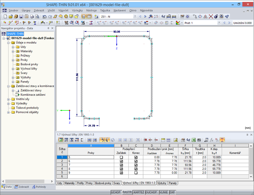Click the zoom window magnifier icon
The width and height of the screenshot is (254, 195).
[72, 23]
